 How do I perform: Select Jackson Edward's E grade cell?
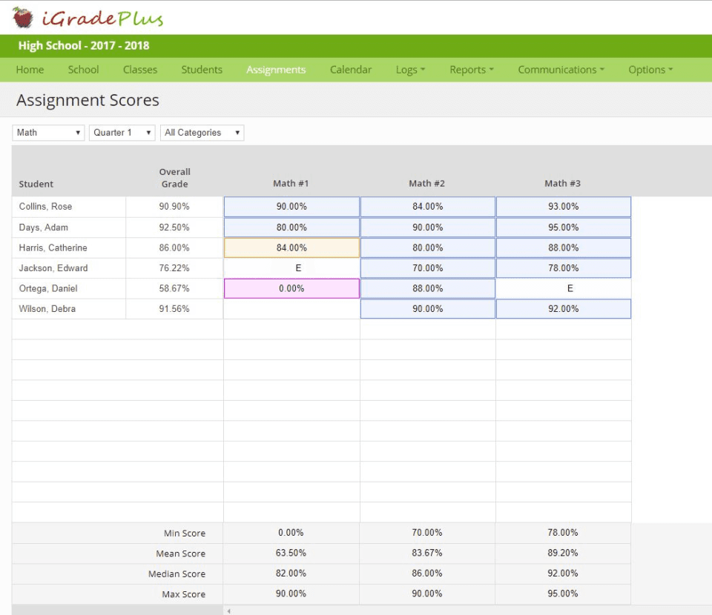click(x=291, y=267)
